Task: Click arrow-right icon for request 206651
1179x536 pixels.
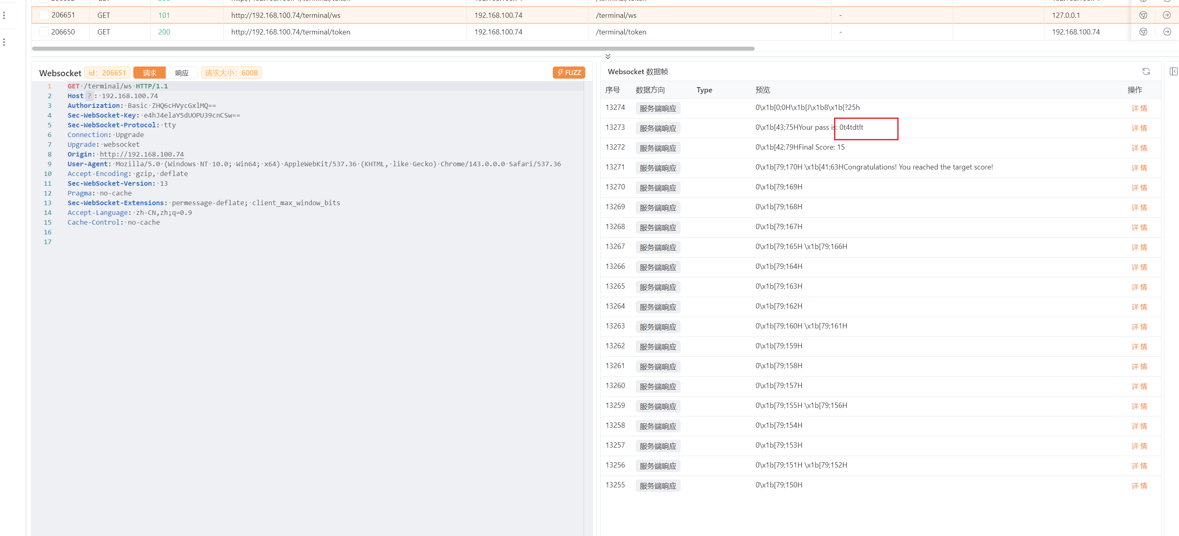Action: click(1167, 15)
